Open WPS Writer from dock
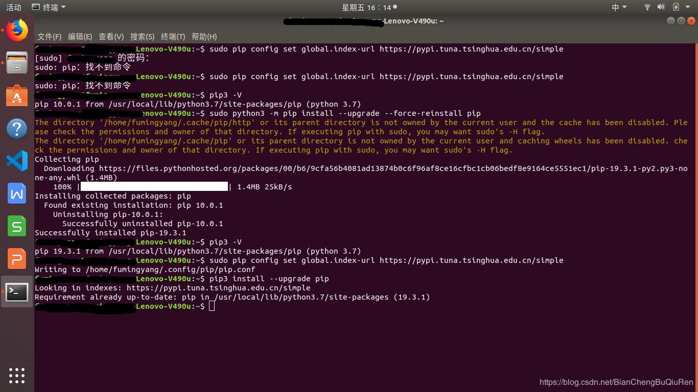This screenshot has height=392, width=698. (x=17, y=193)
